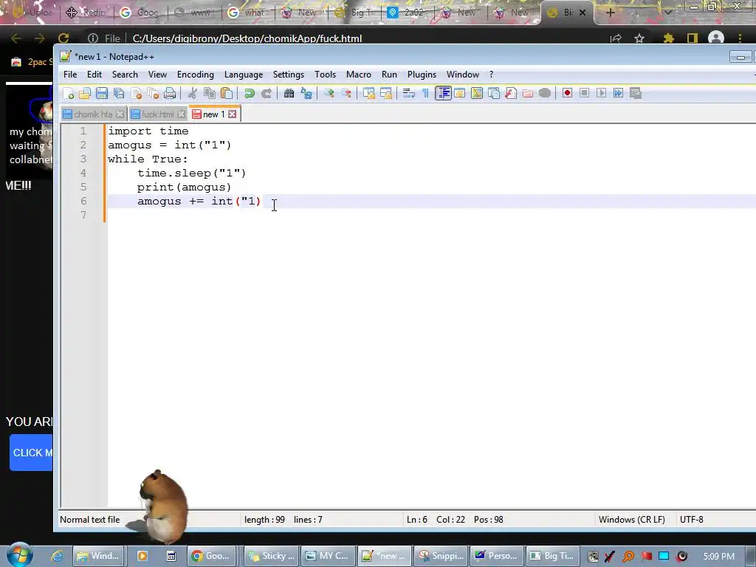Save the file with the floppy icon
The width and height of the screenshot is (756, 567).
click(102, 93)
